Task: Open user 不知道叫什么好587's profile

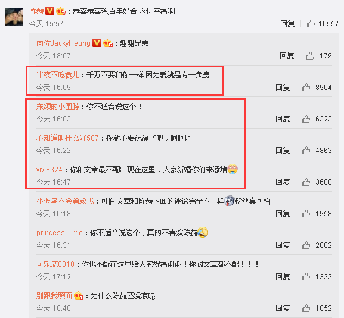Action: pos(67,138)
